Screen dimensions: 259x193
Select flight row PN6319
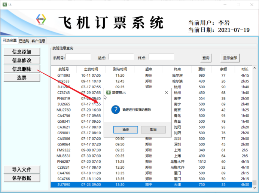coord(152,98)
